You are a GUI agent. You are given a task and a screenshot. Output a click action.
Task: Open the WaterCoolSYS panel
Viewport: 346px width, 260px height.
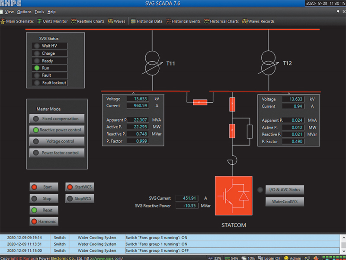(285, 201)
